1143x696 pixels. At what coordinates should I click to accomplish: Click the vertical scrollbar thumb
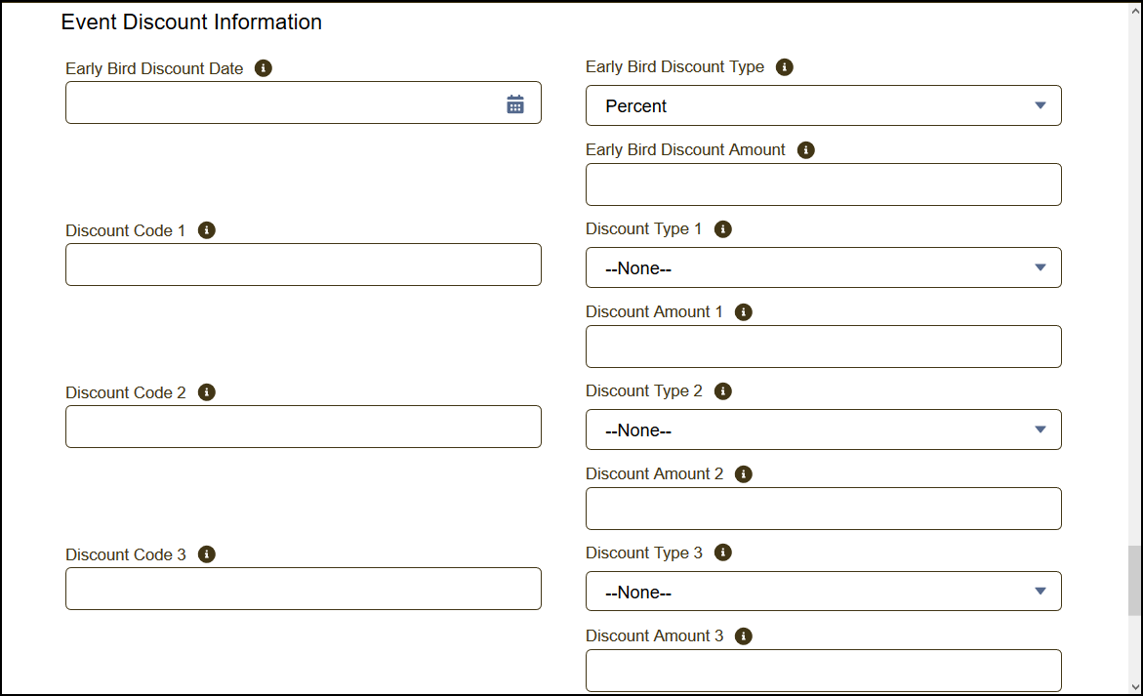tap(1133, 581)
